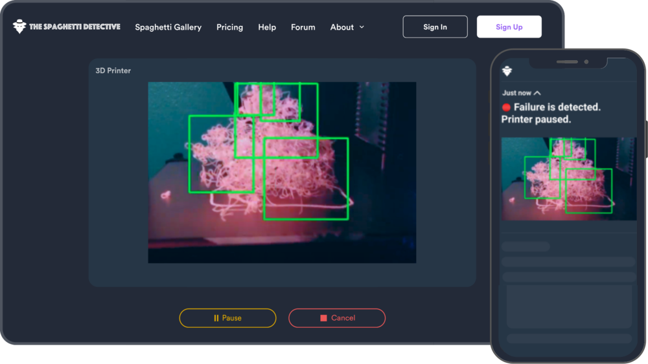The height and width of the screenshot is (364, 648).
Task: Collapse the Just now notification chevron
Action: pyautogui.click(x=537, y=93)
